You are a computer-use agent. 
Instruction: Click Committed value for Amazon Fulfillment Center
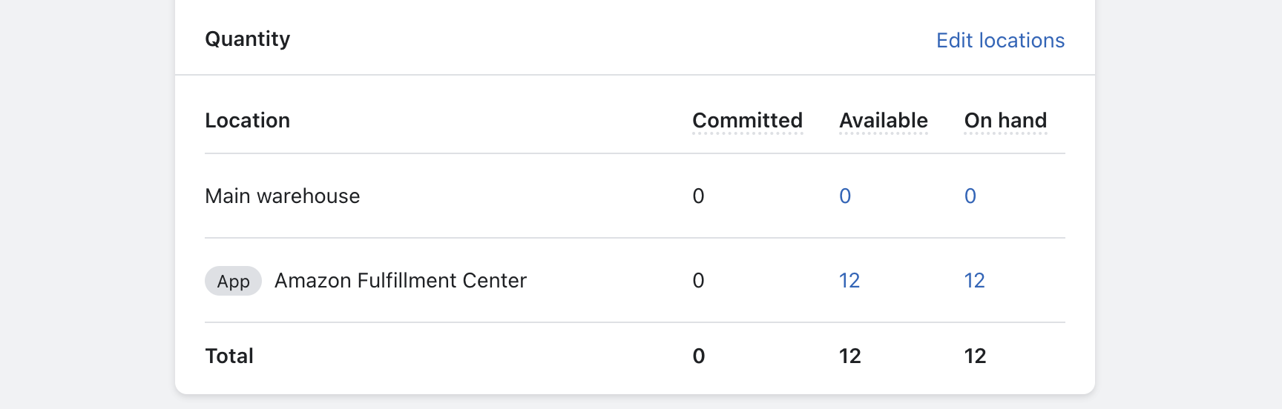point(698,281)
